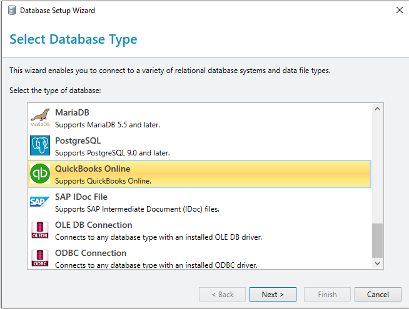Viewport: 409px width, 309px height.
Task: Click the vertical scrollbar thumb
Action: click(x=377, y=240)
